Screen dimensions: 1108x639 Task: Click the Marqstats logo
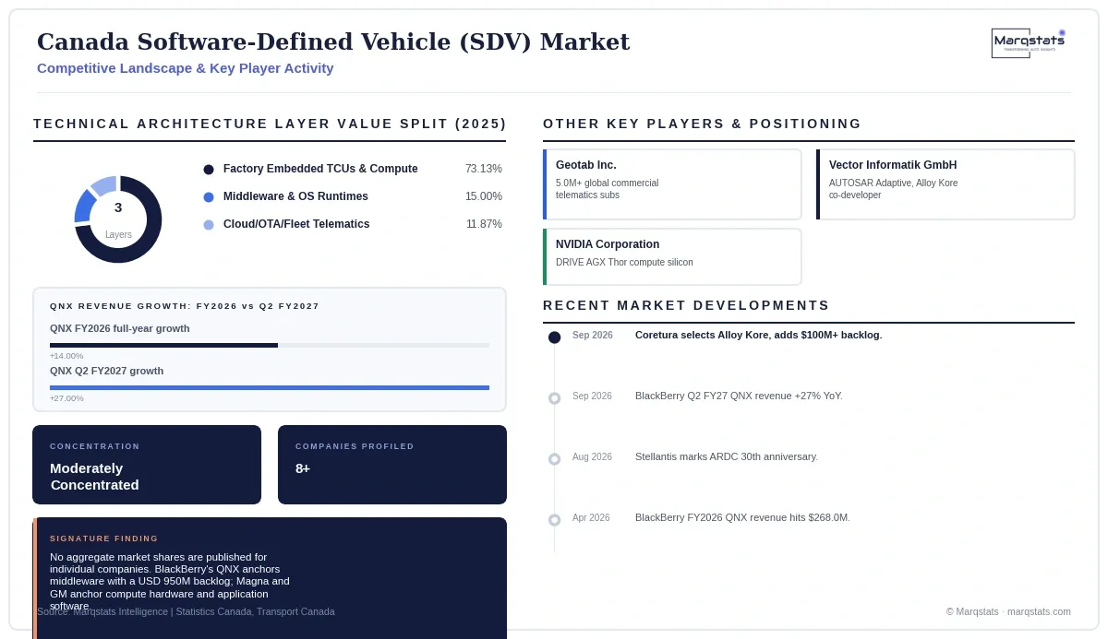[x=1029, y=42]
